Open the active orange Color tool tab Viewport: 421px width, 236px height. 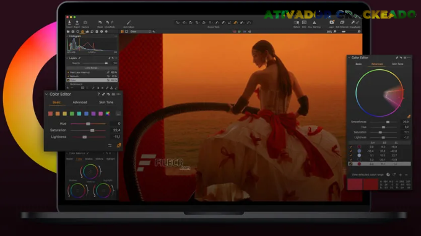click(82, 32)
